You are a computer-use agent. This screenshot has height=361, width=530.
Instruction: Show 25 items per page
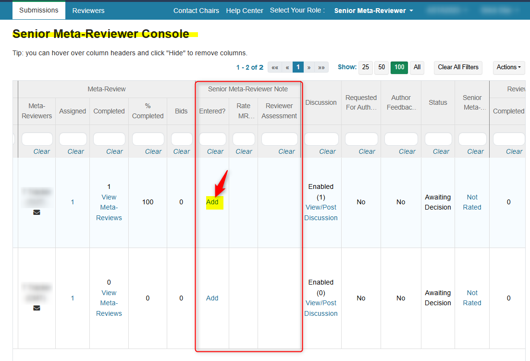pyautogui.click(x=366, y=67)
